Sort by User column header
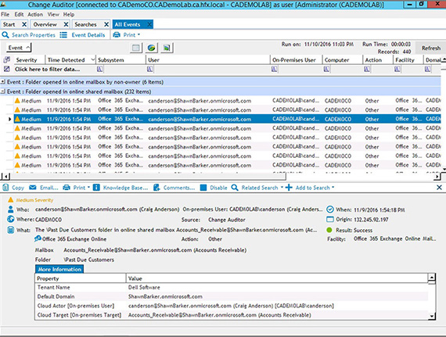This screenshot has width=446, height=337. point(208,60)
